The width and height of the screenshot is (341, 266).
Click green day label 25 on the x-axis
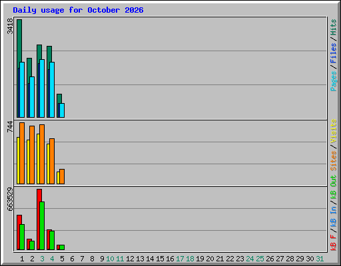(x=260, y=259)
